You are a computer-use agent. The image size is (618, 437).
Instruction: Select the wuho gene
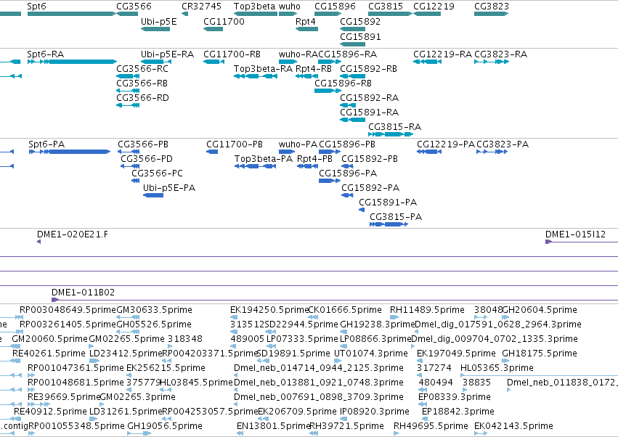288,14
